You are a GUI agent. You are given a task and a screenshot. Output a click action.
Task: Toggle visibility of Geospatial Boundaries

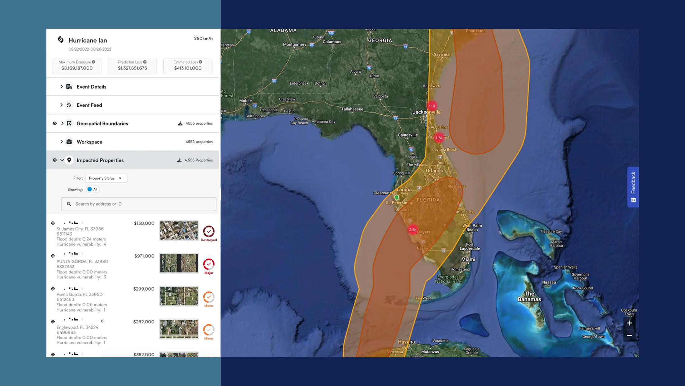point(55,123)
